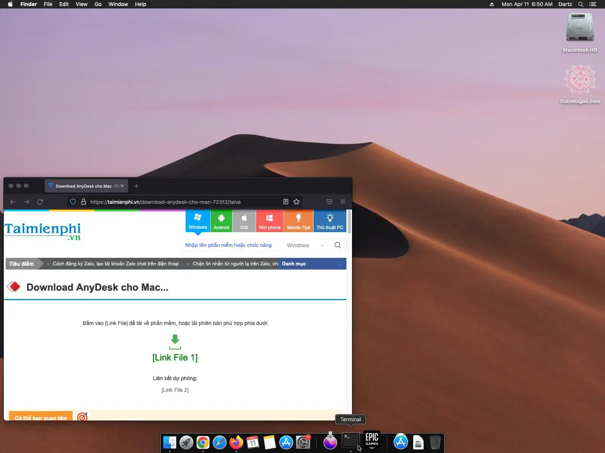Open the iOS category tab
605x453 pixels.
[244, 221]
